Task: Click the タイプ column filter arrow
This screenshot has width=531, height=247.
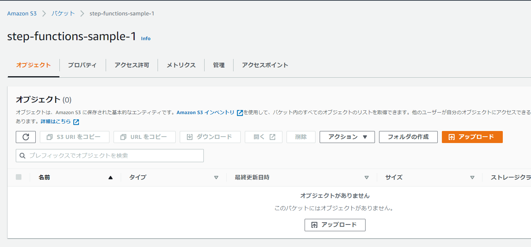Action: click(x=217, y=177)
